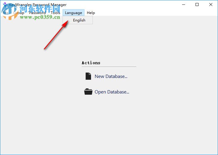Open the Tools menu
Viewport: 218px width, 155px height.
55,13
